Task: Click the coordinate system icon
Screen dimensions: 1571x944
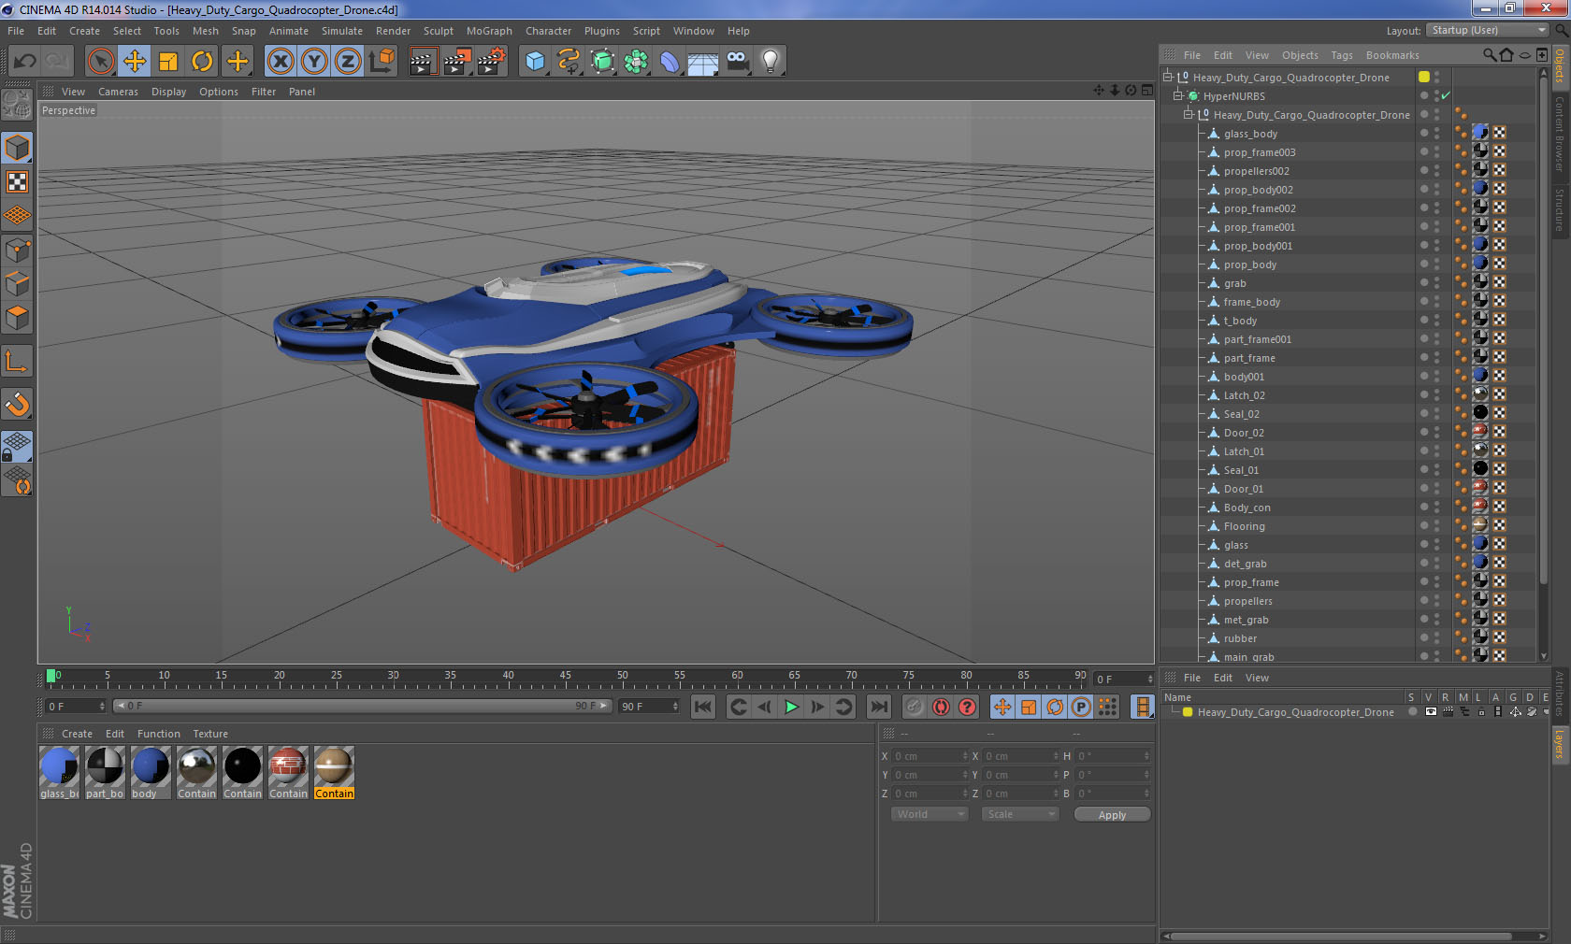Action: point(382,62)
